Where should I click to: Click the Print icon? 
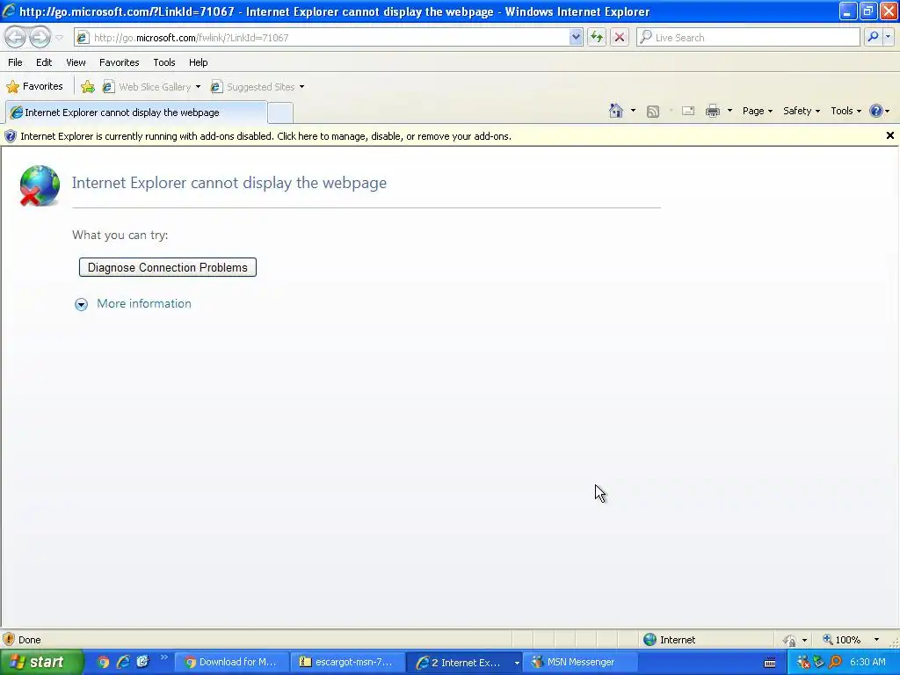point(713,112)
